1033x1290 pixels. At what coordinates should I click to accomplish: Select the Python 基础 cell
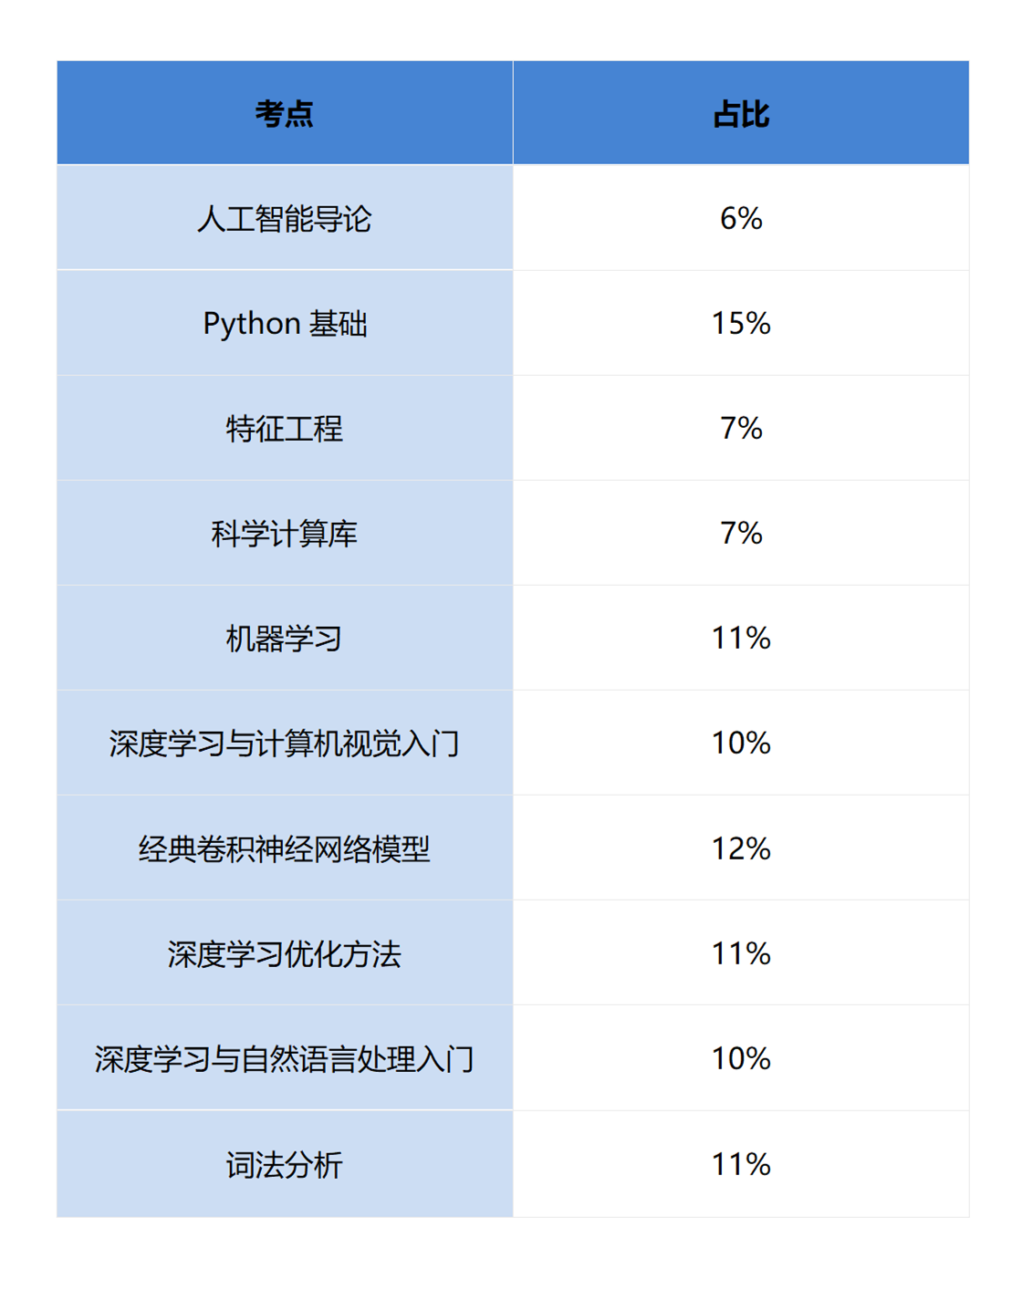(285, 323)
